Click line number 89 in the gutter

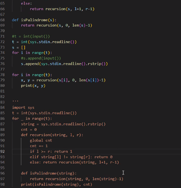(x=3, y=135)
